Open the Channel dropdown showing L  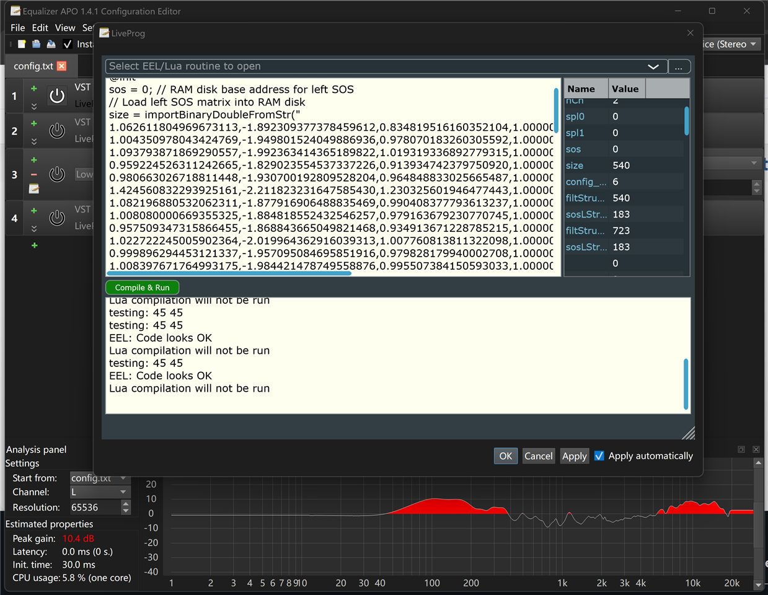click(100, 492)
